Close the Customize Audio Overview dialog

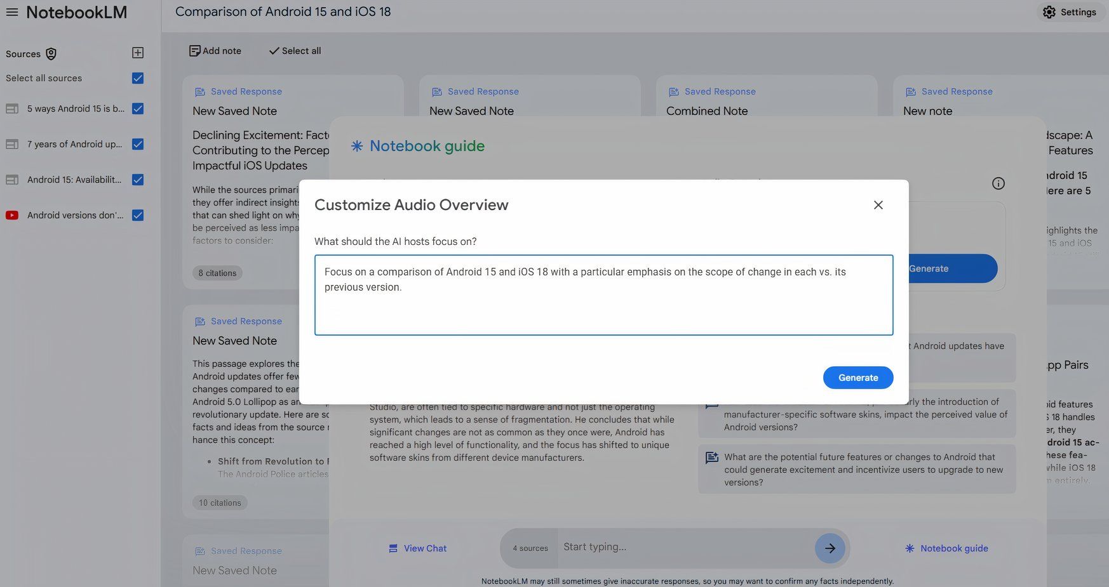coord(878,205)
